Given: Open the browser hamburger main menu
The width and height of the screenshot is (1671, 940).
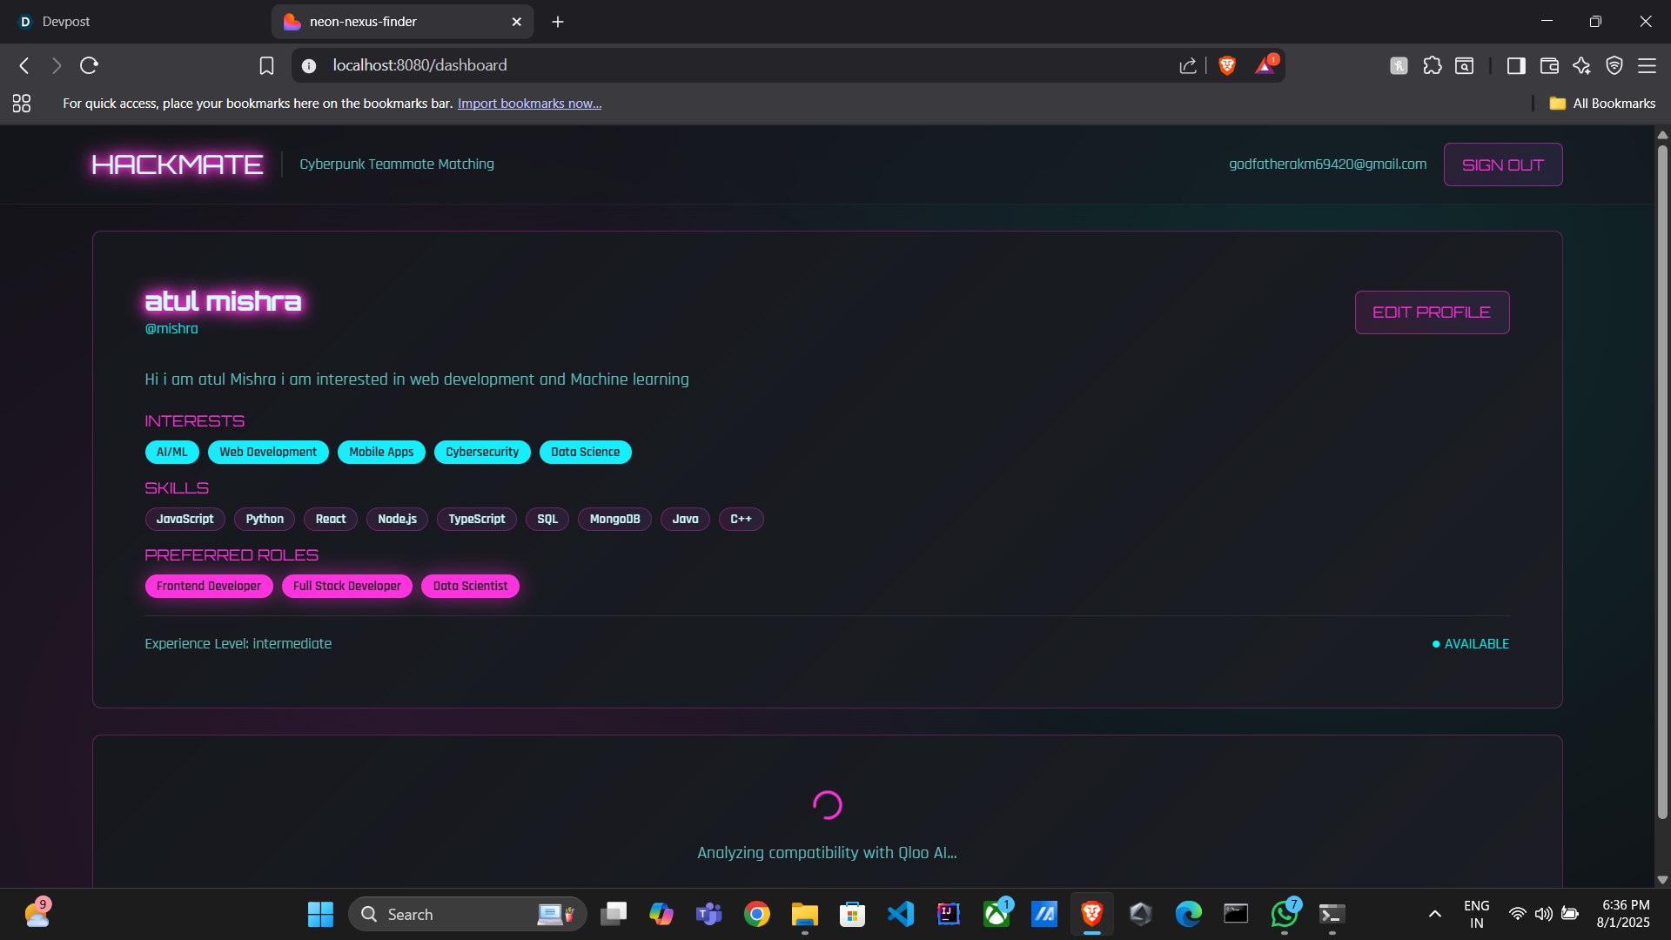Looking at the screenshot, I should click(x=1647, y=65).
